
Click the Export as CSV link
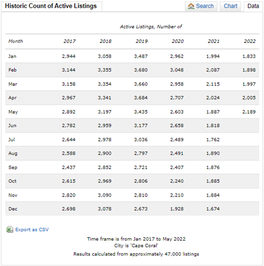coord(32,229)
